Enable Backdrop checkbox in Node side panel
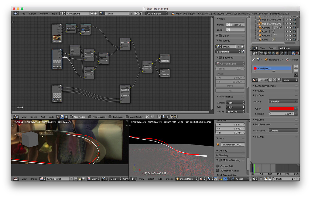Viewport: 311px width, 197px height. click(x=220, y=58)
